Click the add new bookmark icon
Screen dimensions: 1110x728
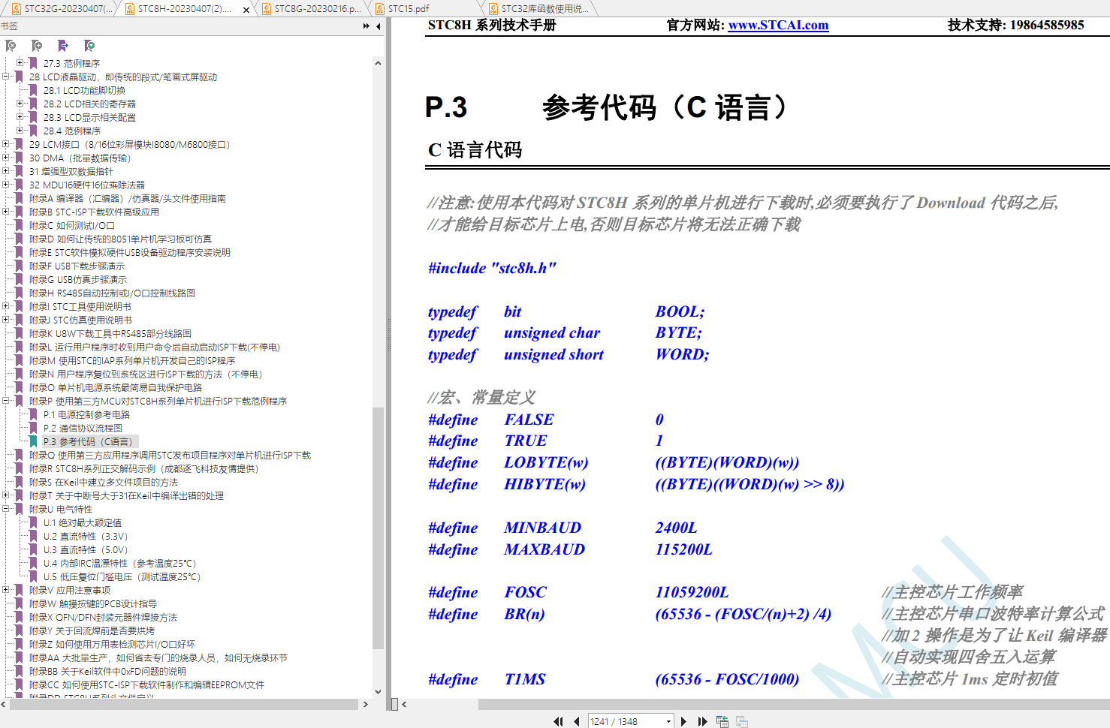click(x=37, y=46)
